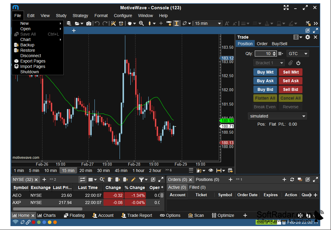Viewport: 331px width, 230px height.
Task: Toggle the power button beside Bracket 1
Action: (298, 63)
